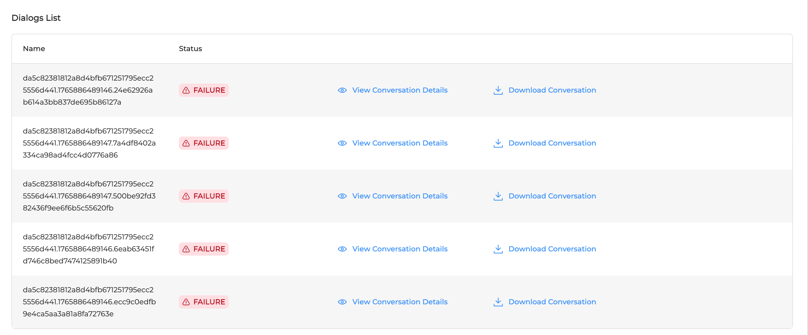808x335 pixels.
Task: Click the FAILURE badge in last row
Action: click(204, 302)
